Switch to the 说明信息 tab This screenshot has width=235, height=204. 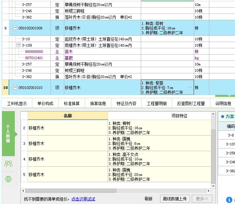(223, 103)
